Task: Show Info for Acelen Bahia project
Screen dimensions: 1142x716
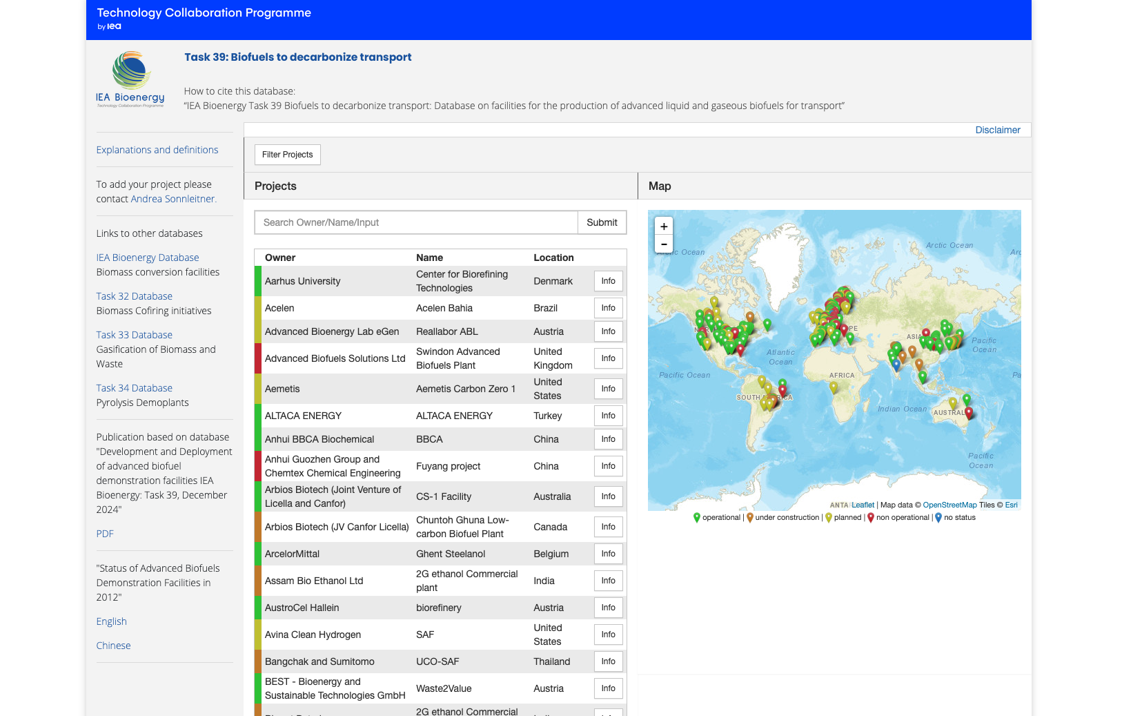Action: click(608, 308)
